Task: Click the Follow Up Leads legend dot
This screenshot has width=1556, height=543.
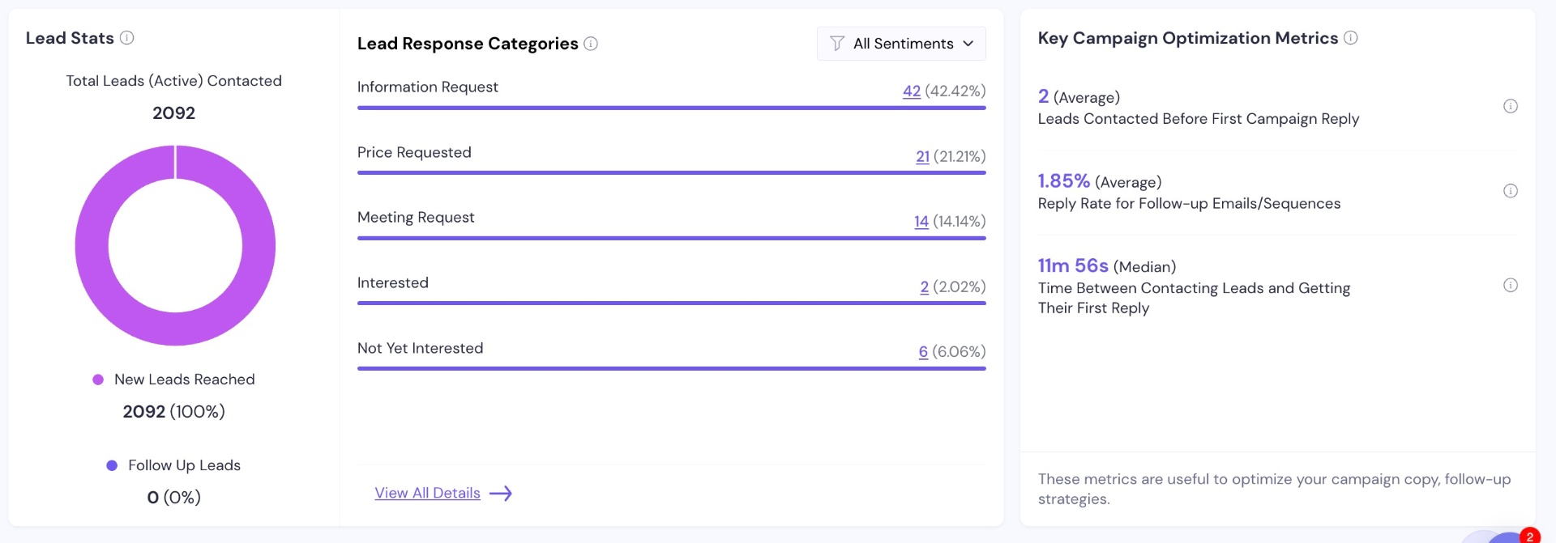Action: pyautogui.click(x=112, y=465)
